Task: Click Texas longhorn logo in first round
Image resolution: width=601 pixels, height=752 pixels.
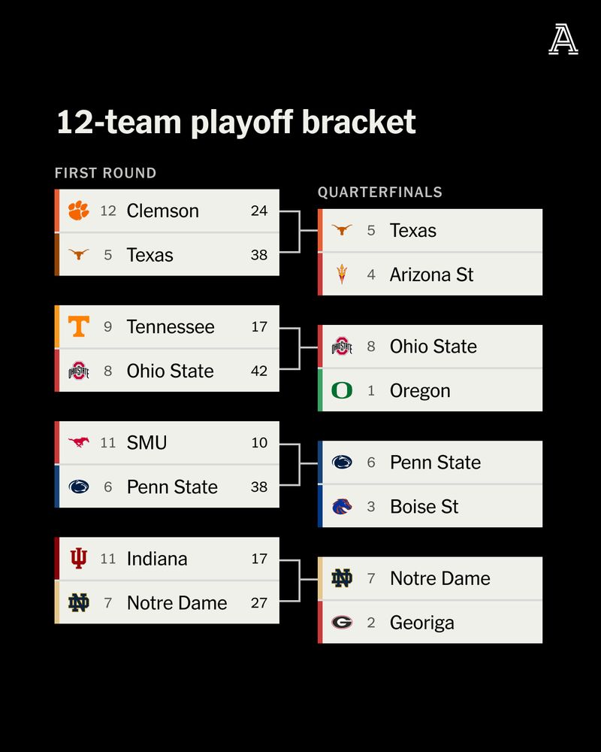Action: [x=78, y=255]
